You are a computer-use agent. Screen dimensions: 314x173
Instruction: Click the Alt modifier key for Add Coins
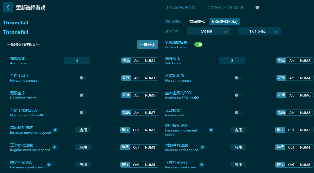coord(137,60)
